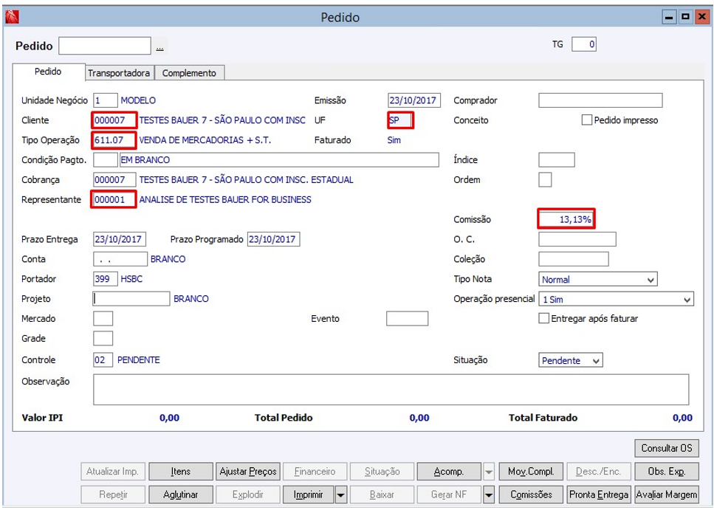Click the HSBC portador name
Image resolution: width=714 pixels, height=510 pixels.
click(131, 279)
